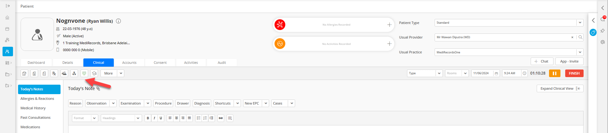This screenshot has height=133, width=608.
Task: Expand the New EPC dropdown arrow
Action: click(266, 103)
